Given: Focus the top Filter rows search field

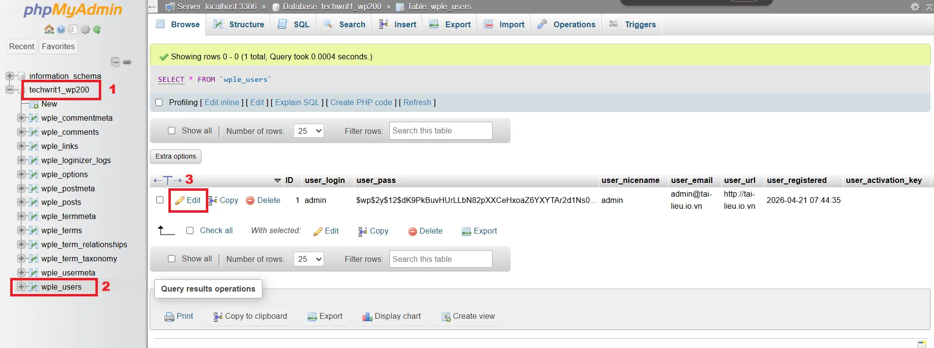Looking at the screenshot, I should coord(440,131).
